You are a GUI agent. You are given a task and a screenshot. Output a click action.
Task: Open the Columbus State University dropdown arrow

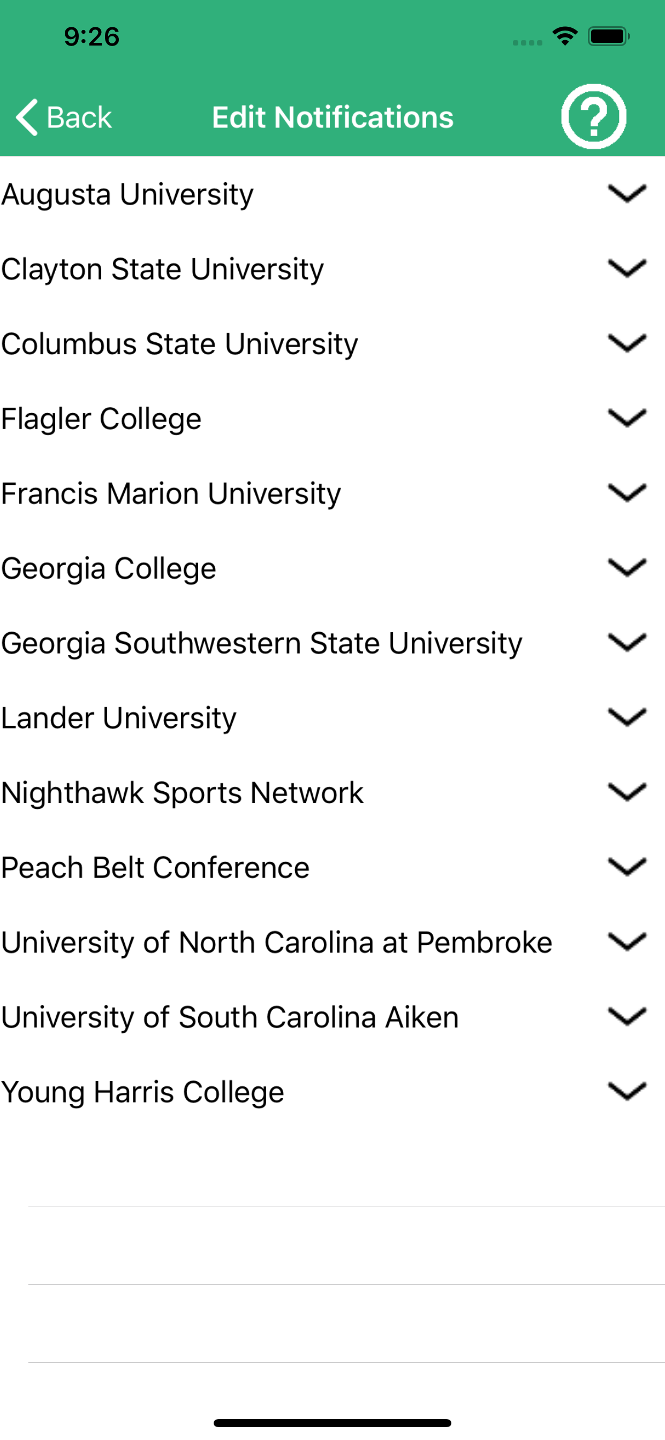tap(626, 343)
